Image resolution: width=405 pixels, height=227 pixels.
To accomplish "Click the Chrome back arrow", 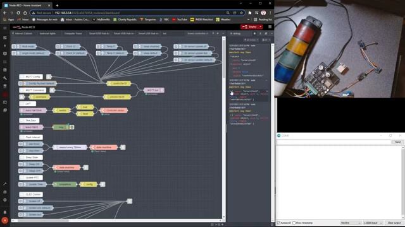I will [5, 13].
